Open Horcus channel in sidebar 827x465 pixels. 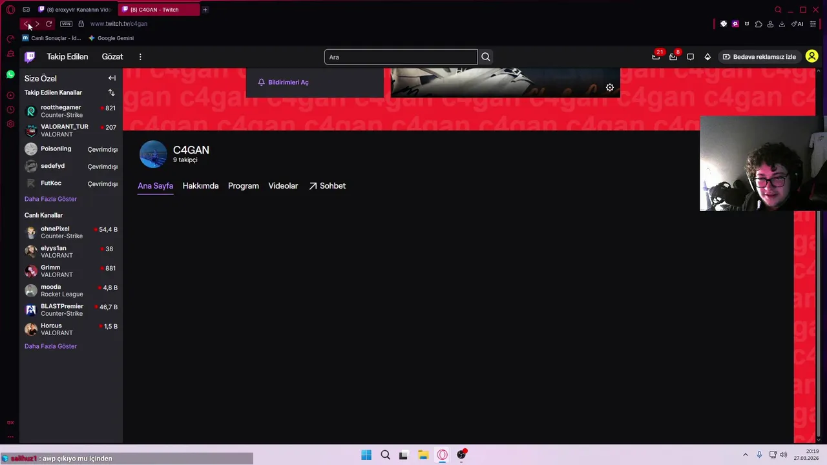coord(71,329)
